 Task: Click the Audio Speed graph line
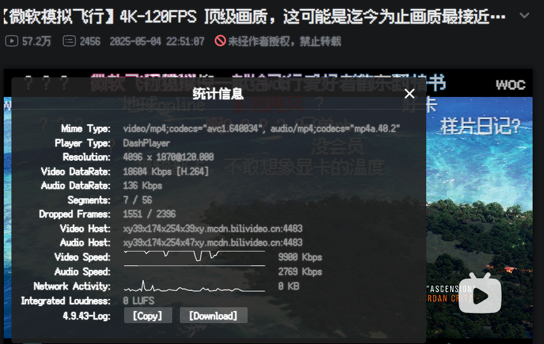[x=194, y=266]
